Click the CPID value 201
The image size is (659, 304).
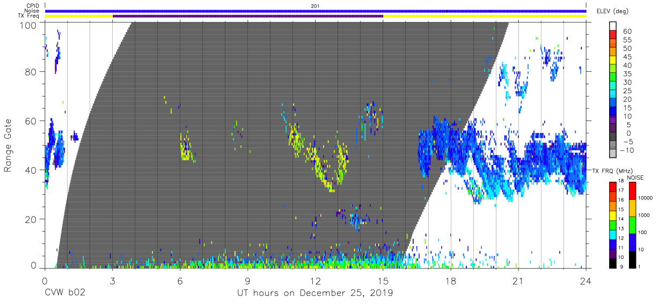315,6
